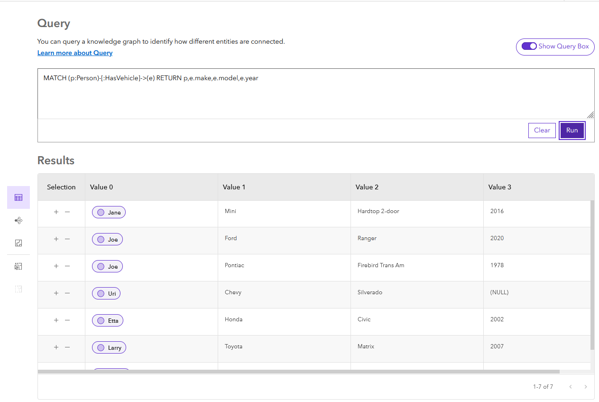Screen dimensions: 599x402
Task: Toggle the Show Query Box switch
Action: pos(529,47)
